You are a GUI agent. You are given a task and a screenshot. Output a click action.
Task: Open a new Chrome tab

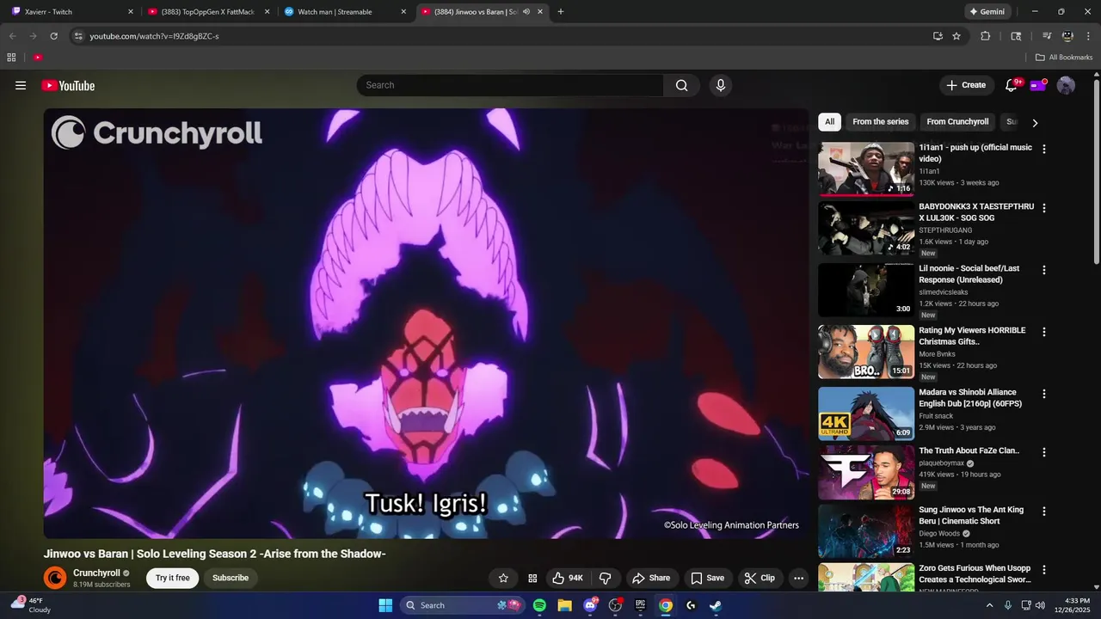tap(561, 12)
